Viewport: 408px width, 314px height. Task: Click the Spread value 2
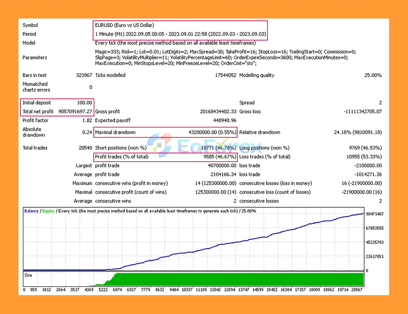[380, 103]
